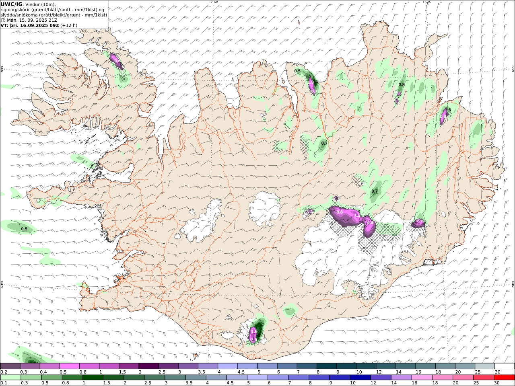
Task: Click the '4.5' label under the upper snow scale
Action: tap(241, 372)
